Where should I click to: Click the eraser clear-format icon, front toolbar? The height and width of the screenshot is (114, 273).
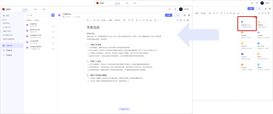(x=98, y=20)
